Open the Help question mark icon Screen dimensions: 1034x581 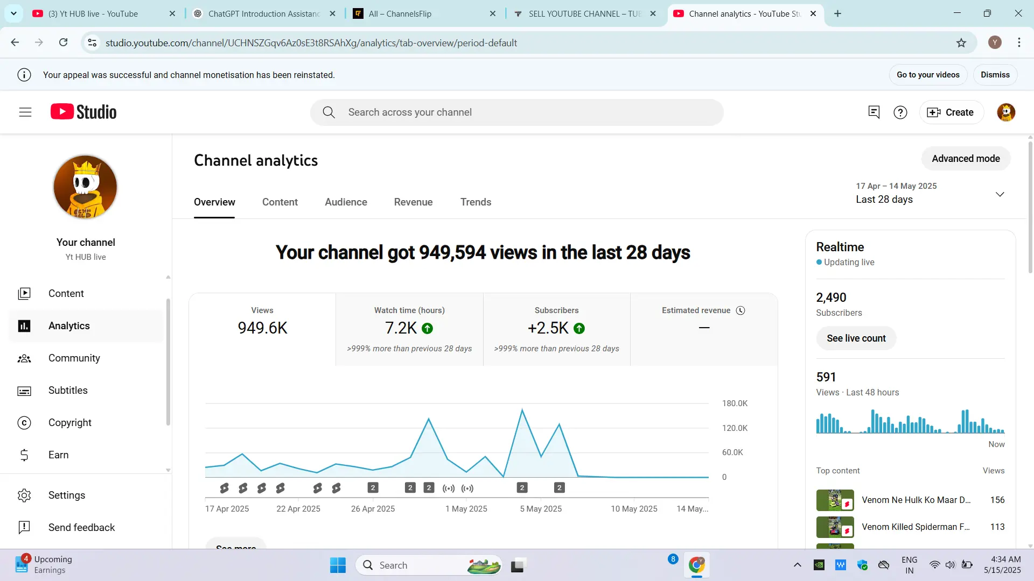tap(900, 112)
